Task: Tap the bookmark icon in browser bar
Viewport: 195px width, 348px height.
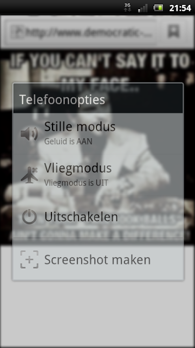Action: click(173, 32)
